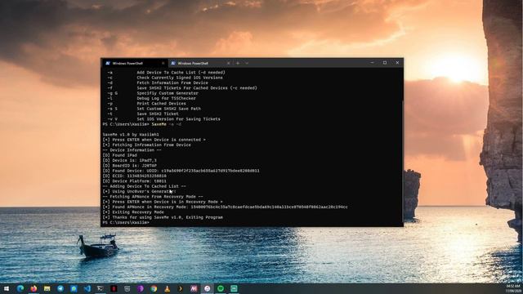Click the final PS C:\Users prompt line
This screenshot has height=294, width=523.
(x=126, y=222)
